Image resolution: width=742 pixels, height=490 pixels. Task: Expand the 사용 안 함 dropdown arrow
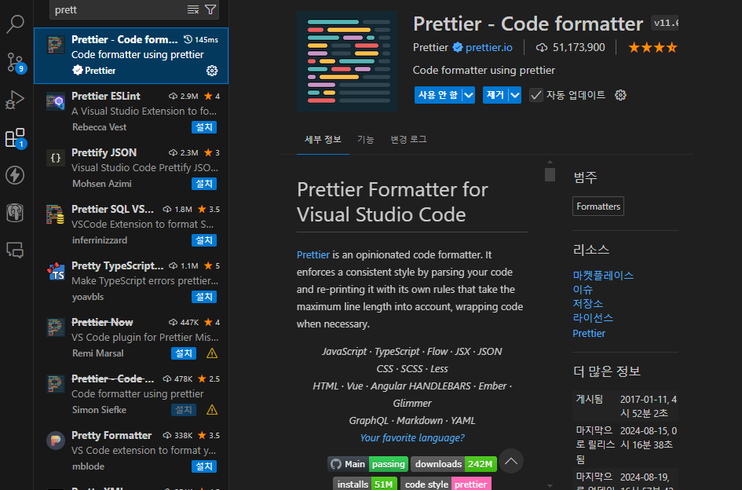pyautogui.click(x=469, y=95)
